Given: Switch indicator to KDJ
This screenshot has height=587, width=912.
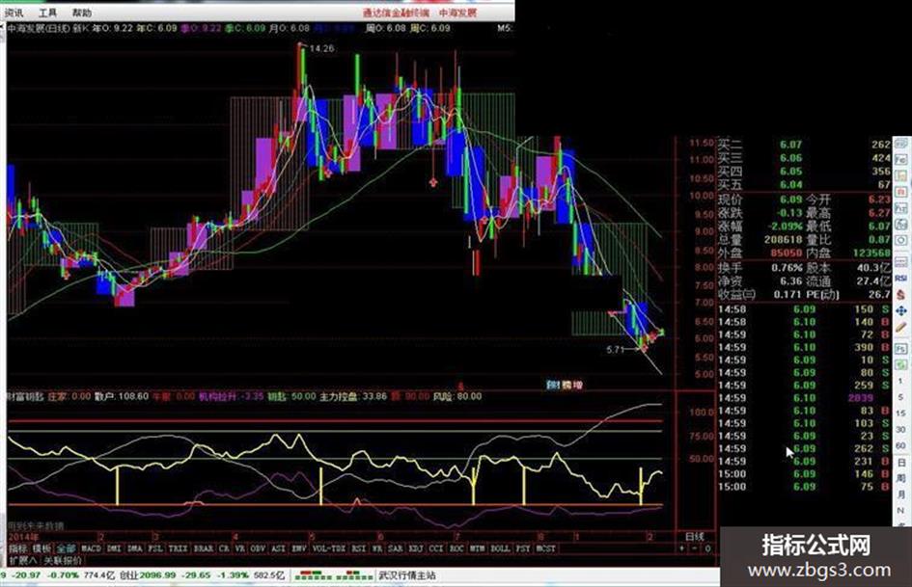Looking at the screenshot, I should click(x=416, y=548).
